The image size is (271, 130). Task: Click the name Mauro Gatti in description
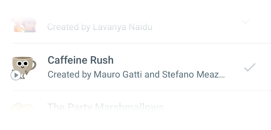(118, 74)
